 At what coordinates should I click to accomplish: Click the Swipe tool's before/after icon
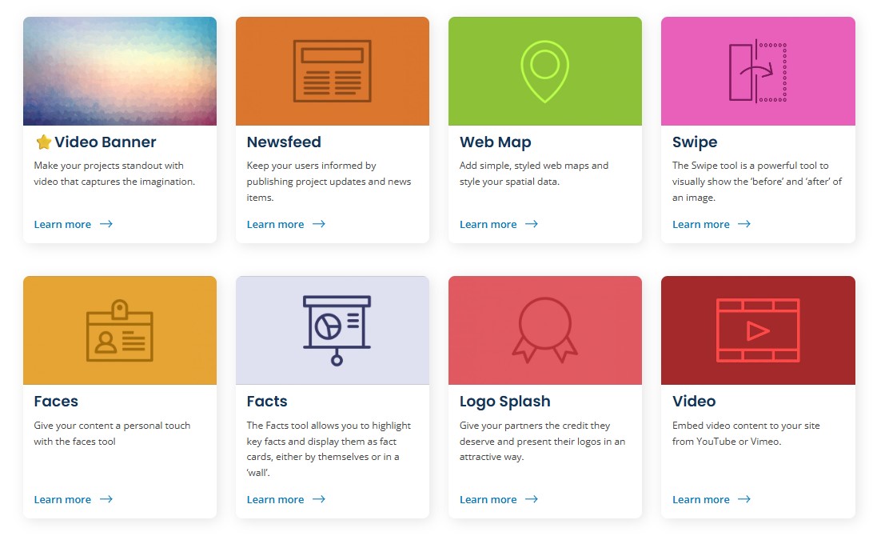pyautogui.click(x=757, y=70)
